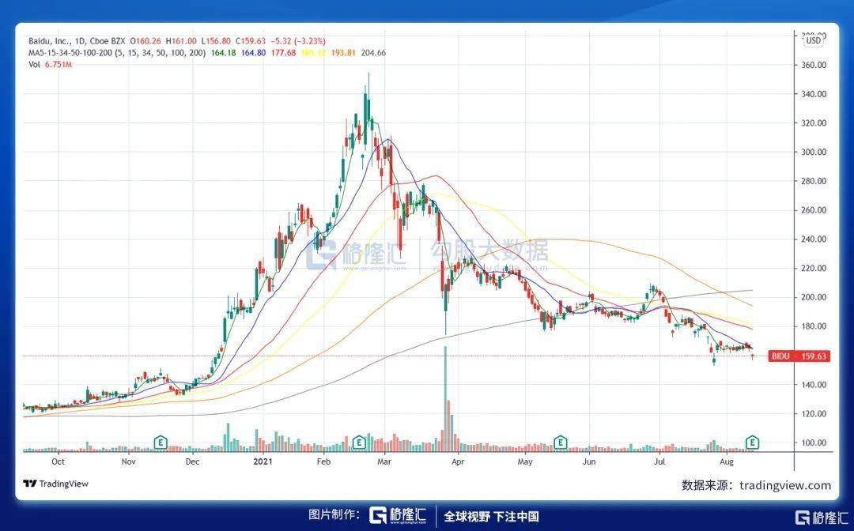Open the tradingview.com source link
This screenshot has height=531, width=854.
coord(784,485)
